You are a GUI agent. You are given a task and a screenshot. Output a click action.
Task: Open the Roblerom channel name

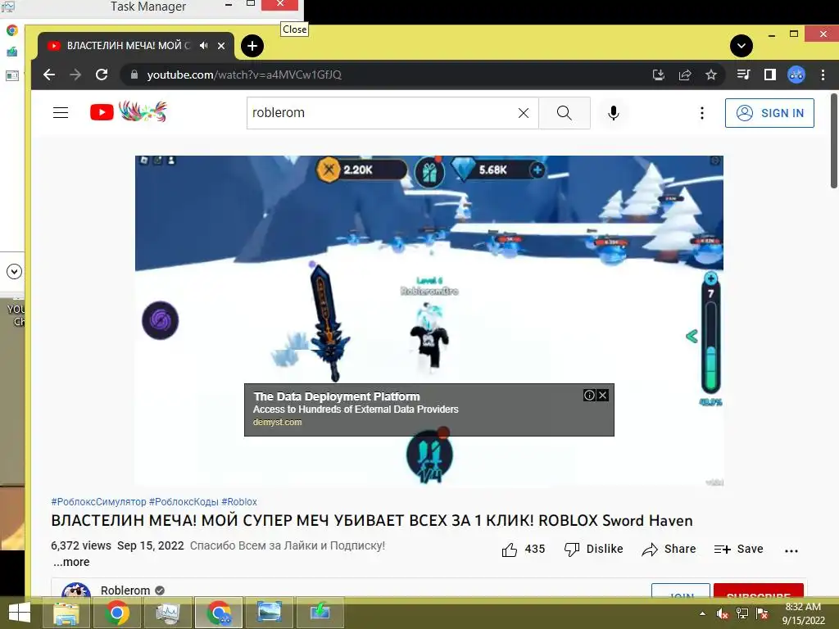pyautogui.click(x=125, y=591)
